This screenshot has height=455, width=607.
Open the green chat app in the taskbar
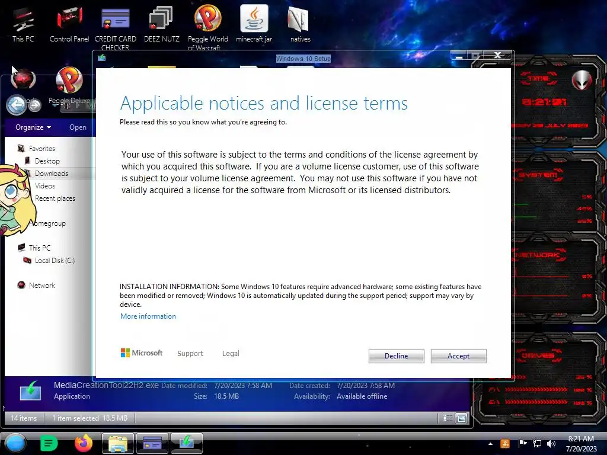(49, 443)
